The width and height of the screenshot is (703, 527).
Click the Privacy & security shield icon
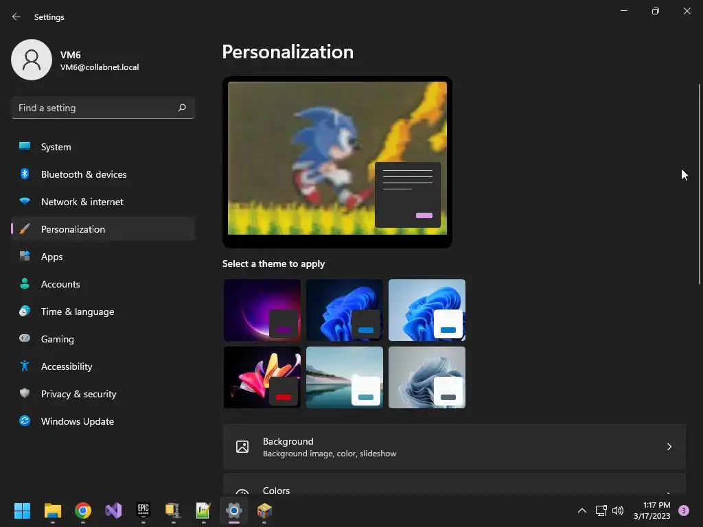[x=25, y=393]
